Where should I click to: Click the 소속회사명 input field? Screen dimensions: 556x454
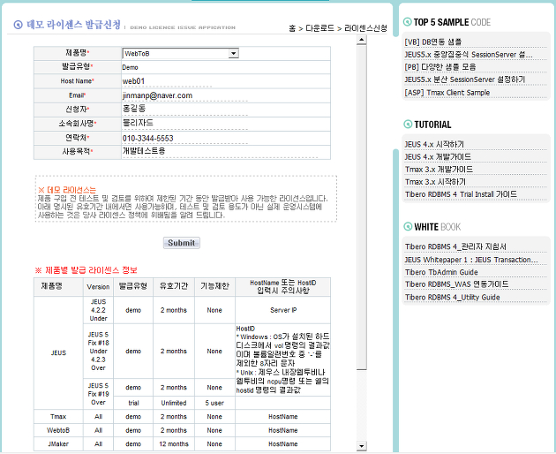pos(184,123)
